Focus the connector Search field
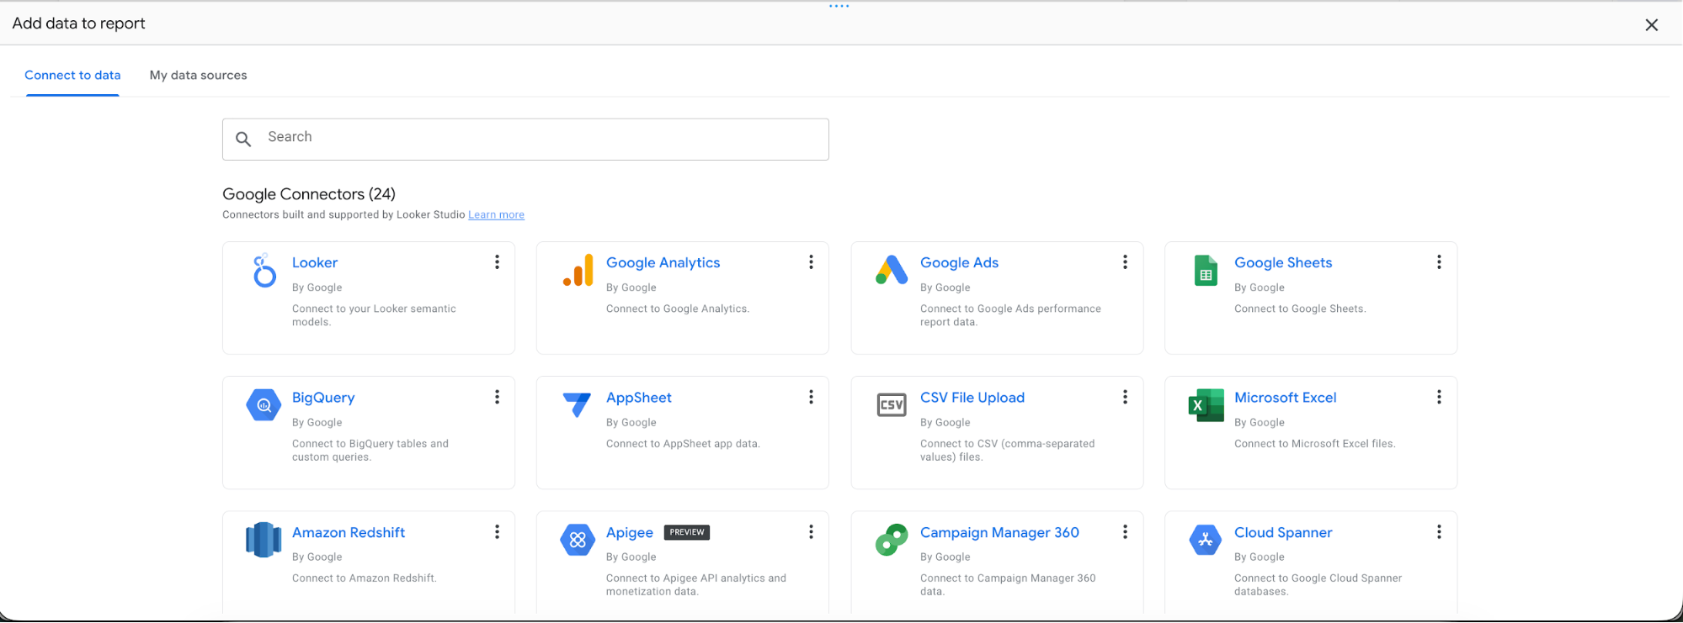 pyautogui.click(x=525, y=139)
